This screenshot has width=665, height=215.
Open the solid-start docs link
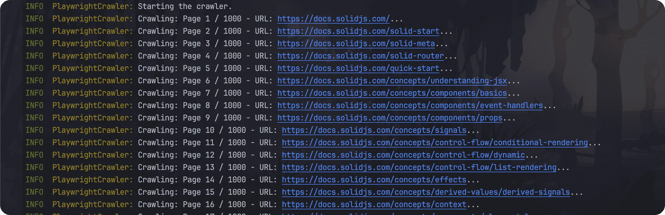click(x=358, y=31)
